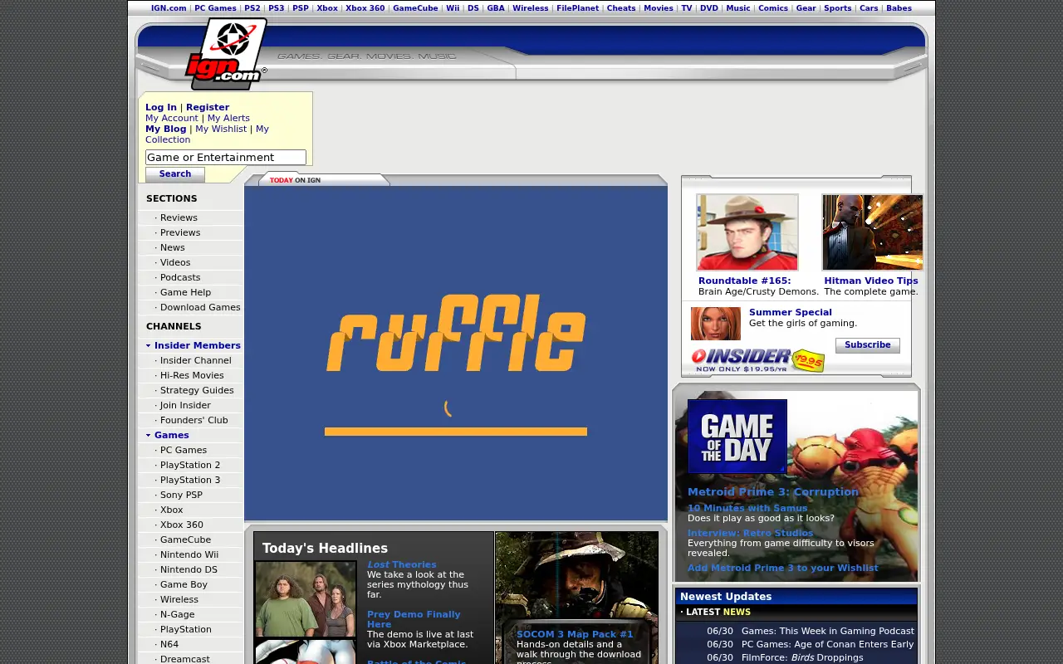
Task: Open Insider Channel in sidebar
Action: click(196, 360)
